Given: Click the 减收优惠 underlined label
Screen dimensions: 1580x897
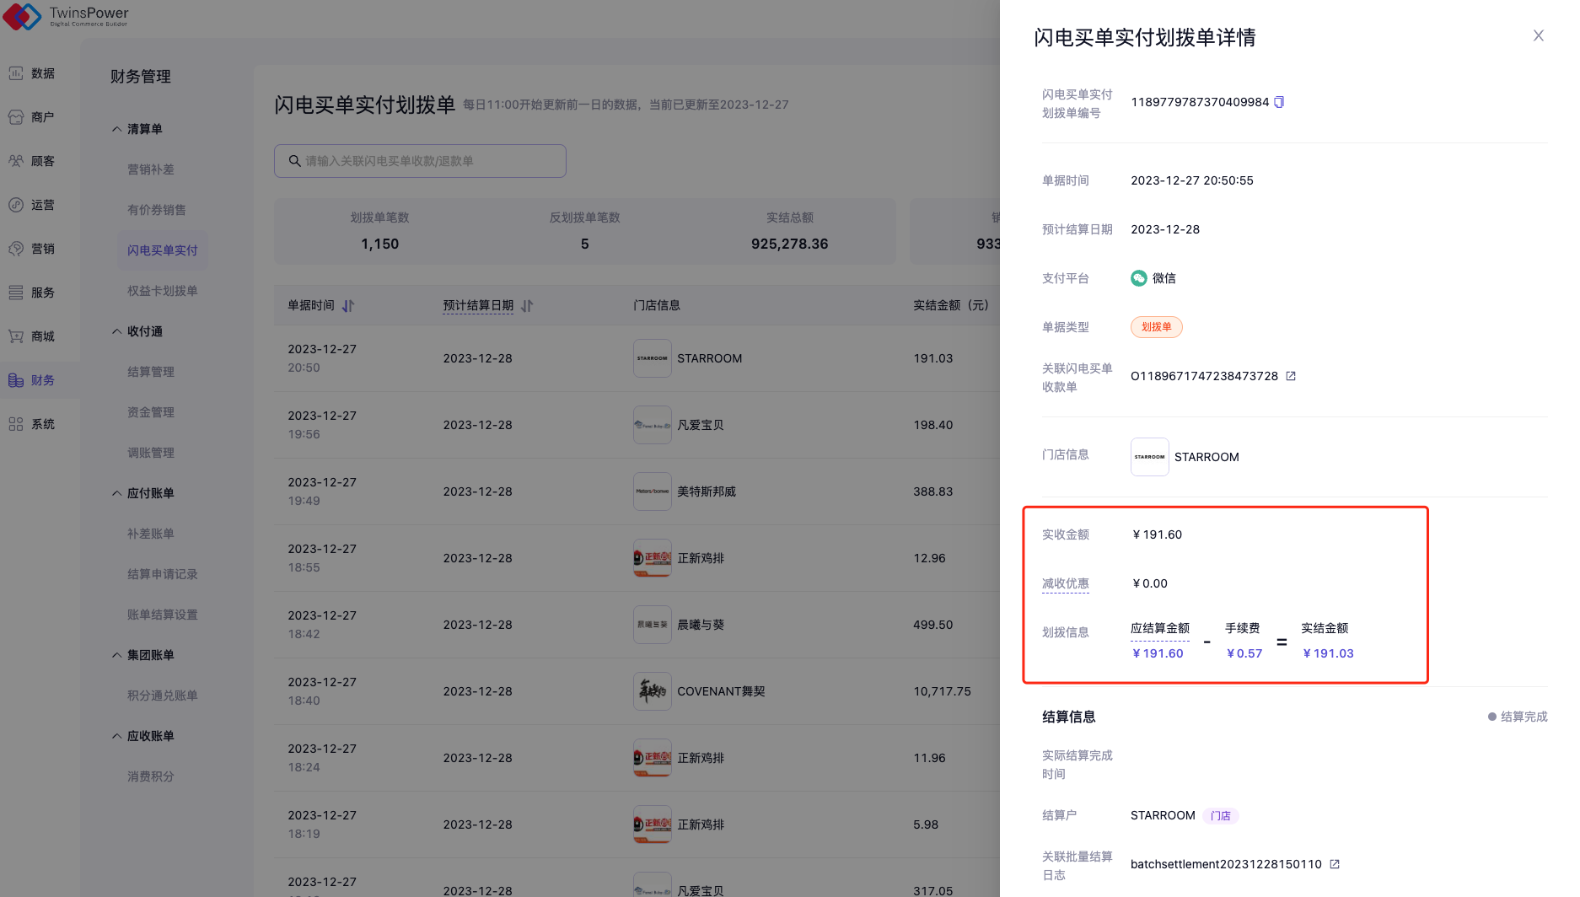Looking at the screenshot, I should coord(1065,583).
